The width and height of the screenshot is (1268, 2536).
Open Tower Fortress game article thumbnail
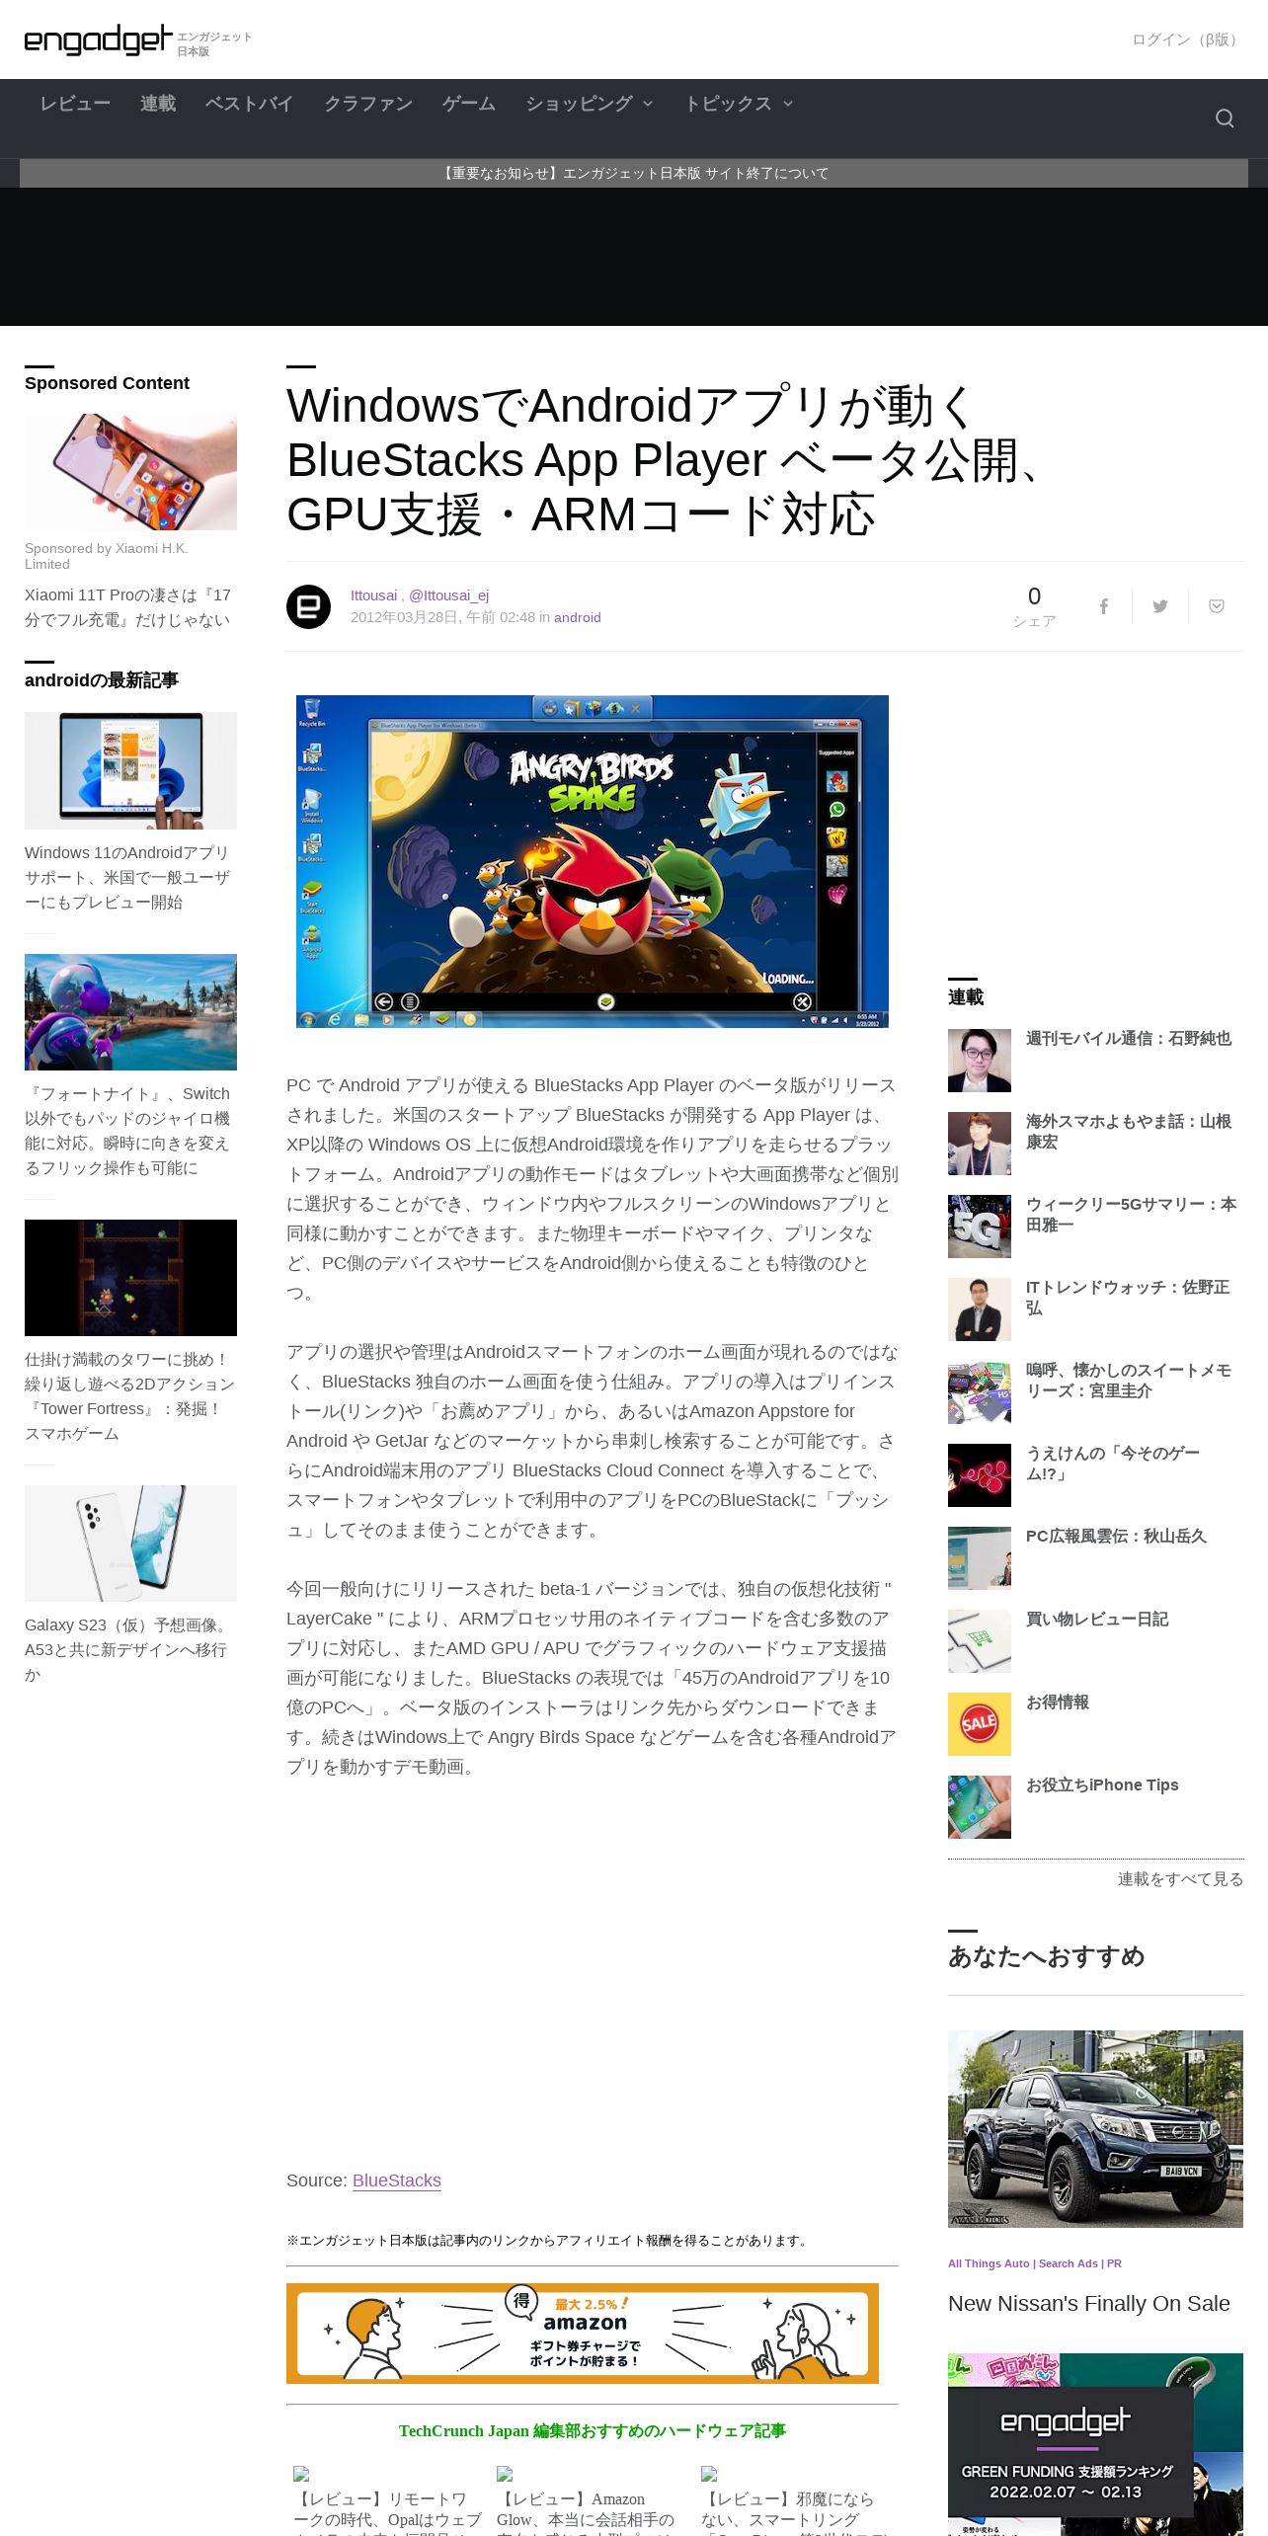(130, 1278)
